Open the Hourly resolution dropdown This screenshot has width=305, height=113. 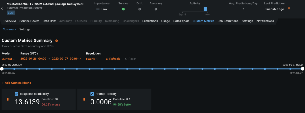point(92,59)
